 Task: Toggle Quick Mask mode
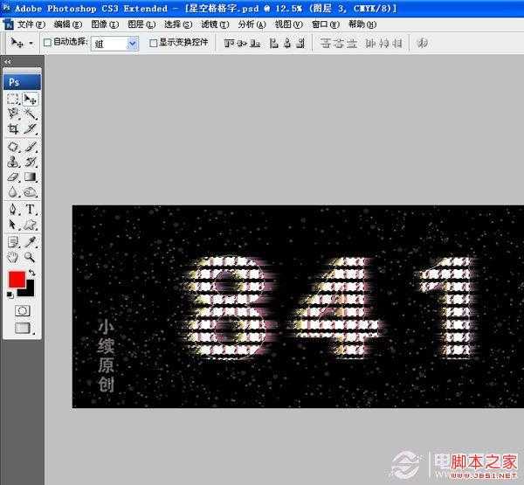pos(23,311)
